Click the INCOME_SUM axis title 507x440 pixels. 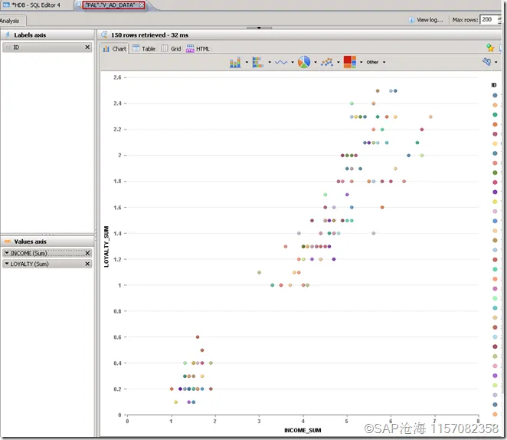coord(303,430)
